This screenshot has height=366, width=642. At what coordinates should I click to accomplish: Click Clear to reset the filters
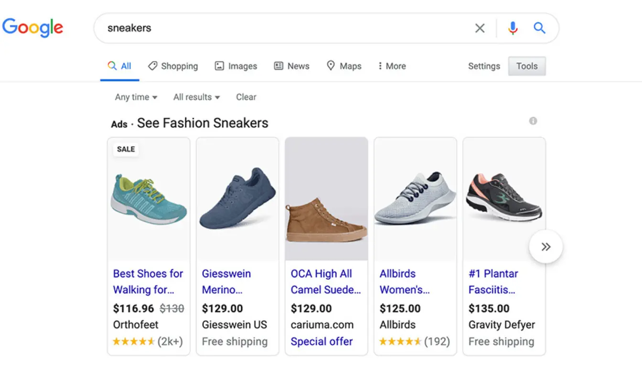[x=246, y=97]
